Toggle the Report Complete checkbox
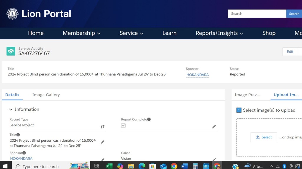Viewport: 302px width, 169px height. (x=123, y=126)
